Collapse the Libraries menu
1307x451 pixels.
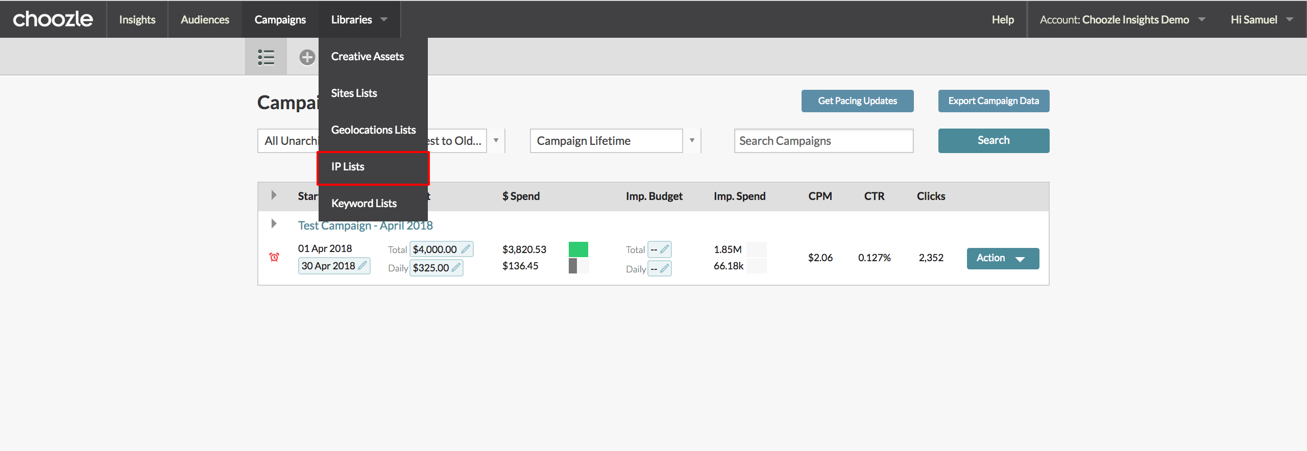[x=359, y=19]
